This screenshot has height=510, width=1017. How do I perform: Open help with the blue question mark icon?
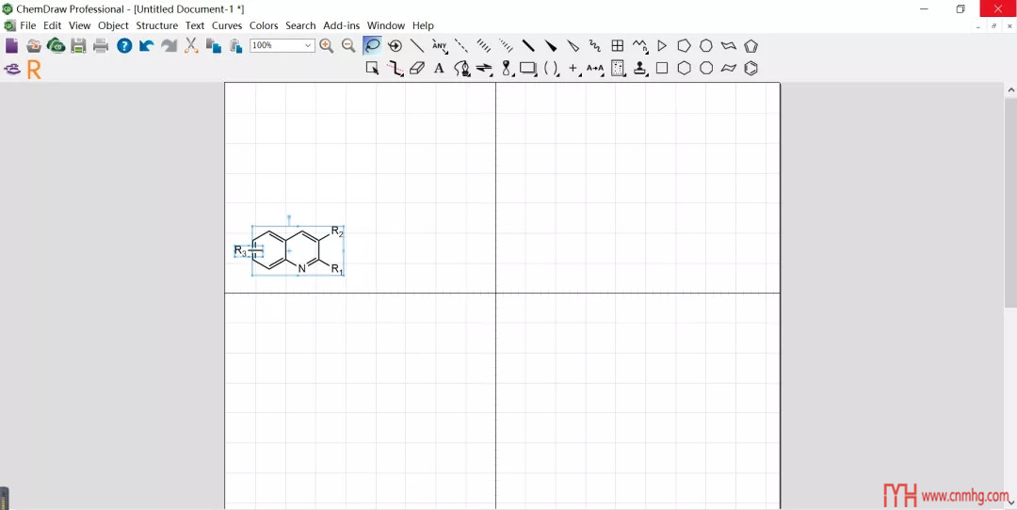124,45
